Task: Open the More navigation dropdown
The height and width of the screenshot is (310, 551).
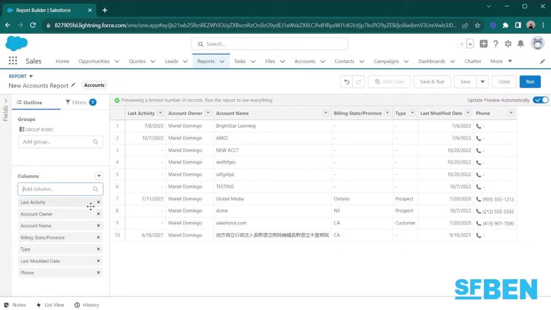Action: coord(501,61)
